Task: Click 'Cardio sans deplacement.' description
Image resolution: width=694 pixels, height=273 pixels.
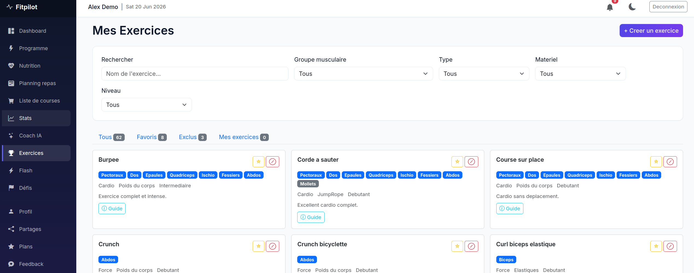Action: [x=527, y=196]
